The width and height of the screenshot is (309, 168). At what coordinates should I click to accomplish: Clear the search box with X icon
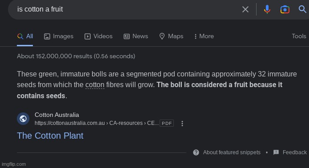(245, 9)
